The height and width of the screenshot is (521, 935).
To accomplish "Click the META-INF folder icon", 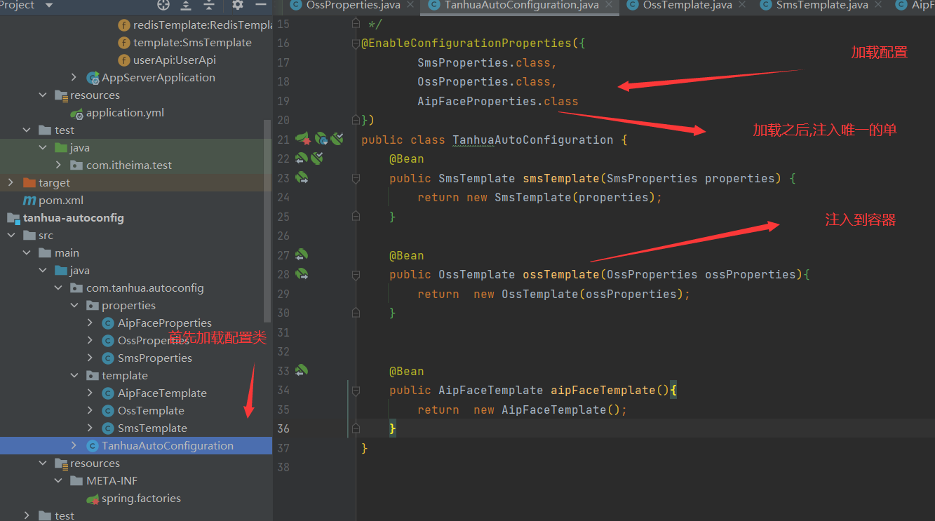I will tap(77, 481).
